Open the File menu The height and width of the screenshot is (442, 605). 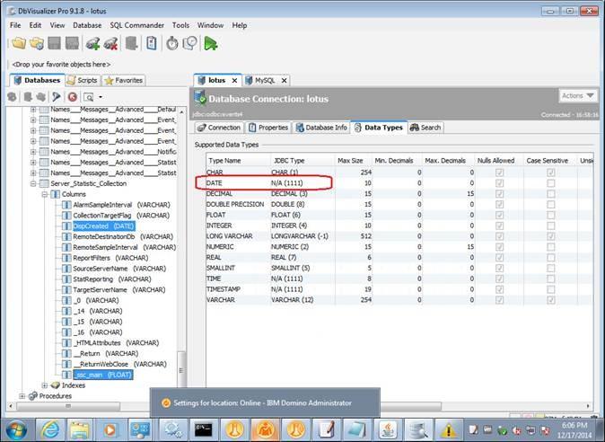click(15, 25)
